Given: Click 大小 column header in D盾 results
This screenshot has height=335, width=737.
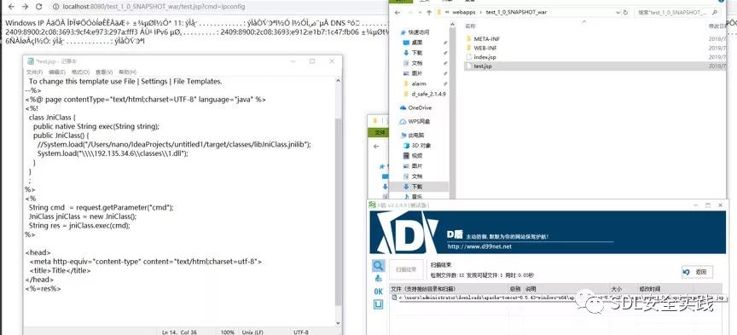Looking at the screenshot, I should pos(616,288).
